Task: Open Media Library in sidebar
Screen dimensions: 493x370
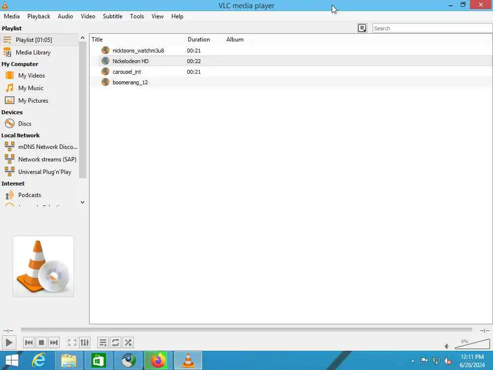Action: pyautogui.click(x=39, y=52)
